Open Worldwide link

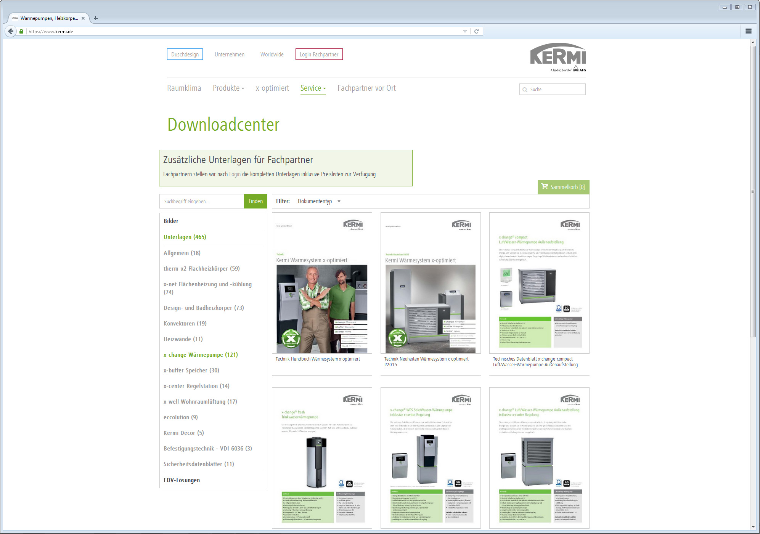click(x=272, y=54)
